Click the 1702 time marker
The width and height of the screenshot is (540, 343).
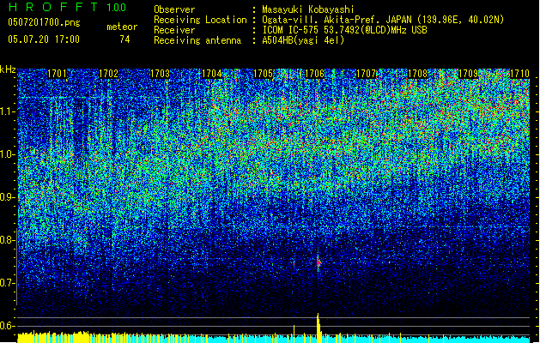pyautogui.click(x=108, y=74)
